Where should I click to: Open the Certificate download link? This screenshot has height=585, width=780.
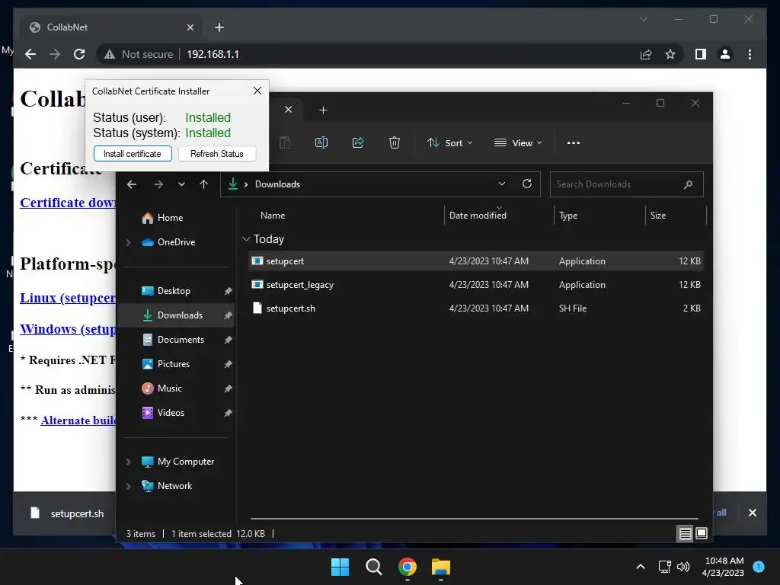pyautogui.click(x=68, y=203)
